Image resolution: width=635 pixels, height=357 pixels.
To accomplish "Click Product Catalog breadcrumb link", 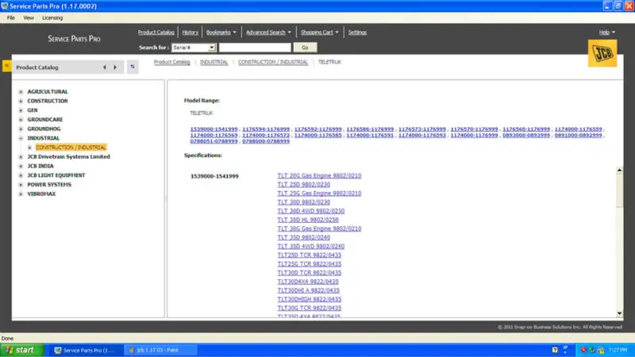I will [171, 62].
